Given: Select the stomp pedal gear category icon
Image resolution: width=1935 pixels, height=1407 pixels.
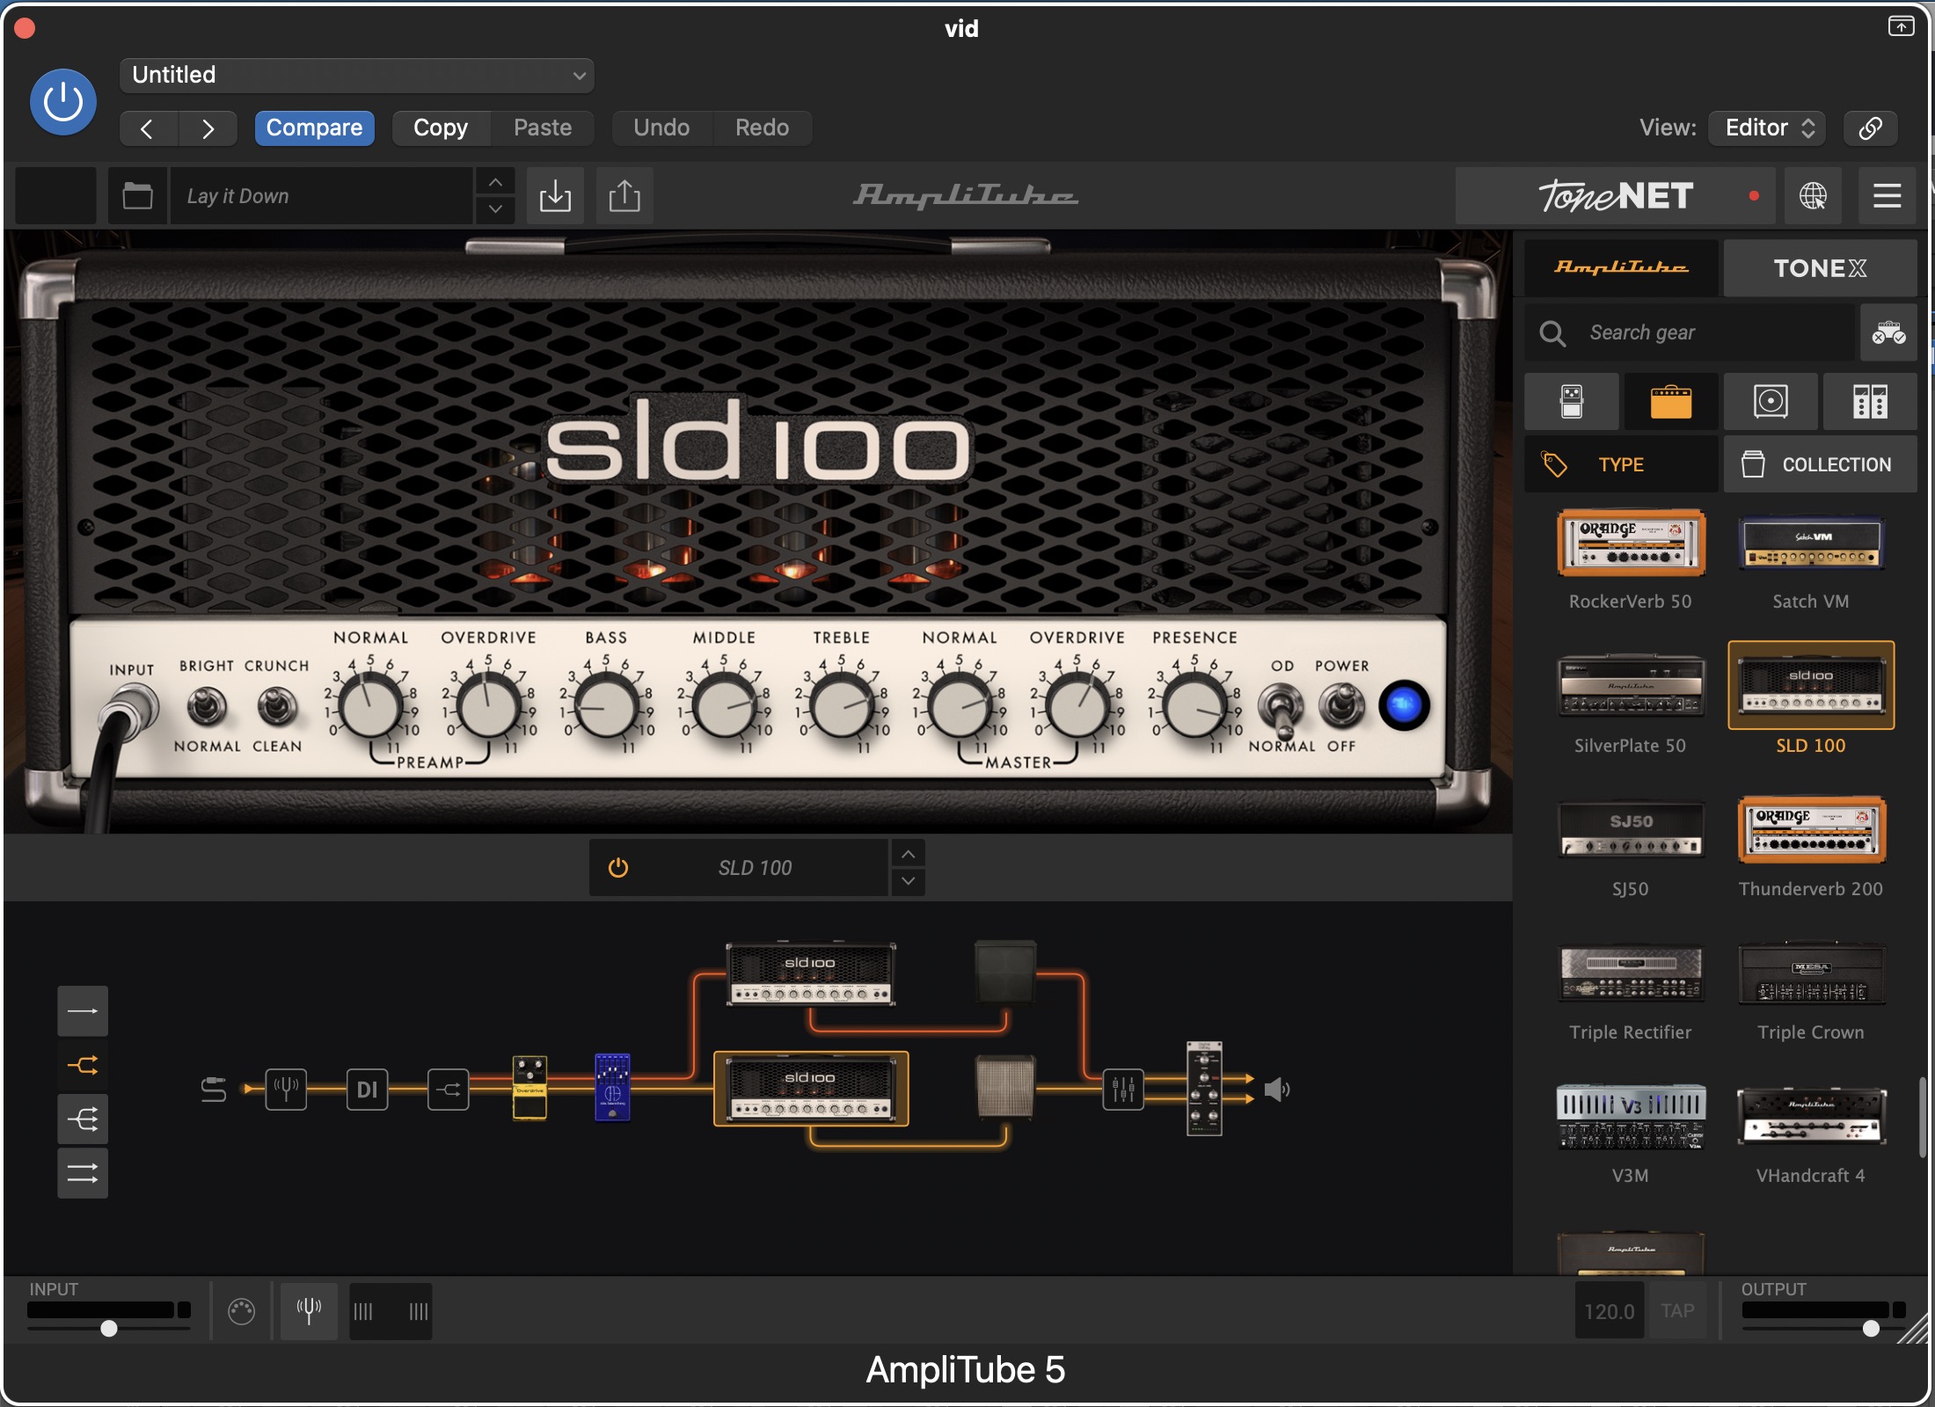Looking at the screenshot, I should point(1571,402).
